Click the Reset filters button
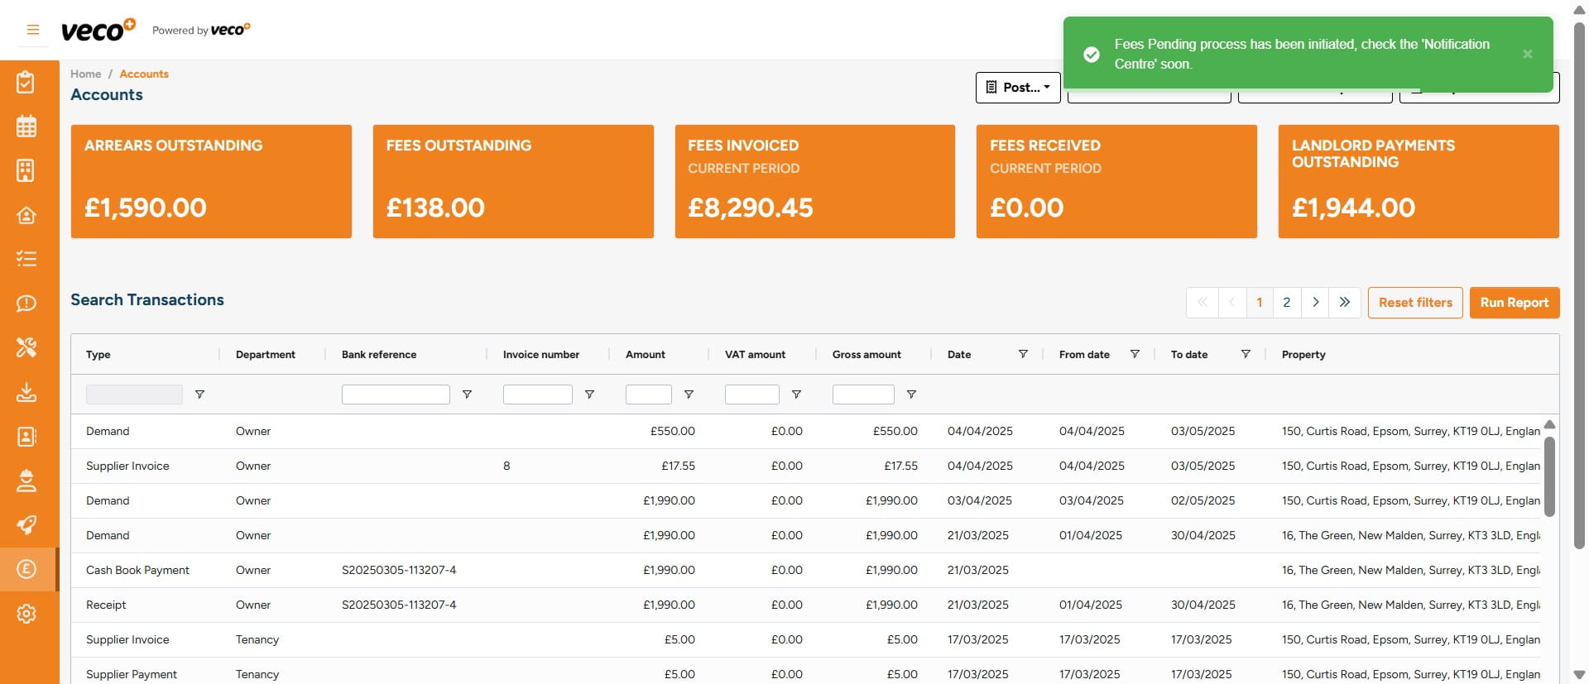 1415,303
